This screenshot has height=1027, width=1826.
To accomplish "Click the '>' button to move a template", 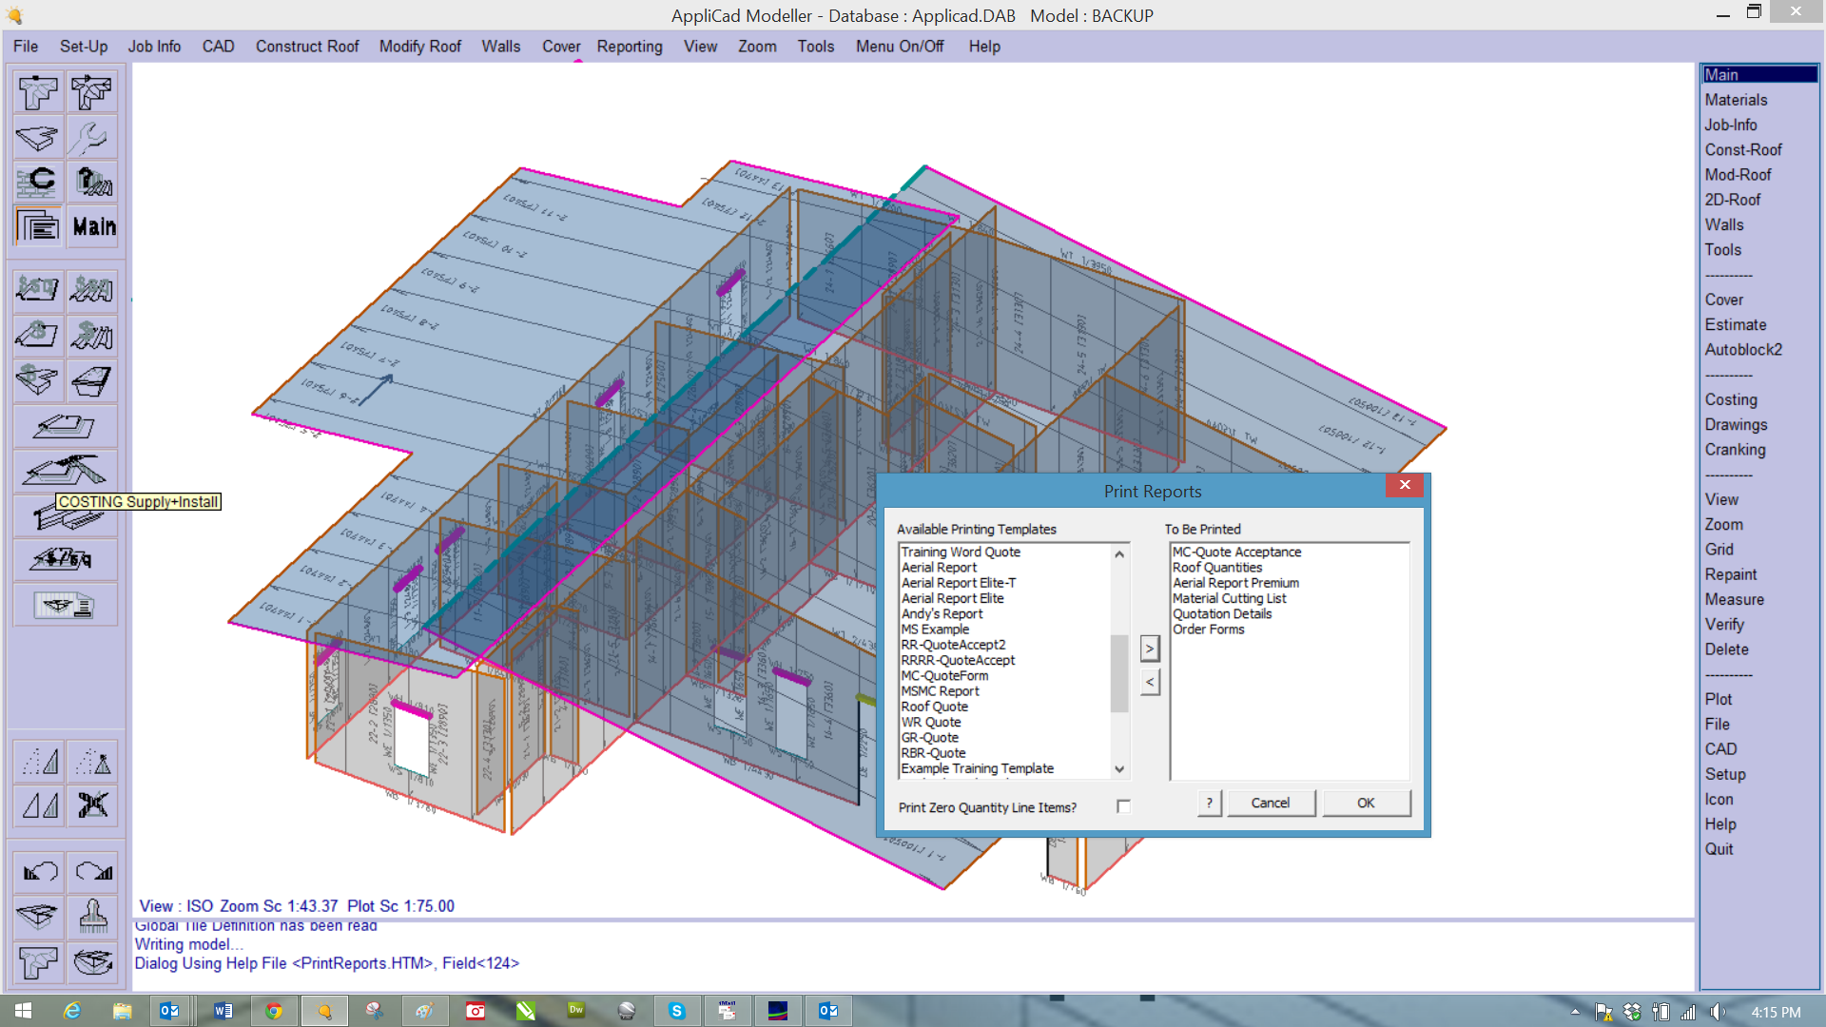I will pyautogui.click(x=1150, y=648).
